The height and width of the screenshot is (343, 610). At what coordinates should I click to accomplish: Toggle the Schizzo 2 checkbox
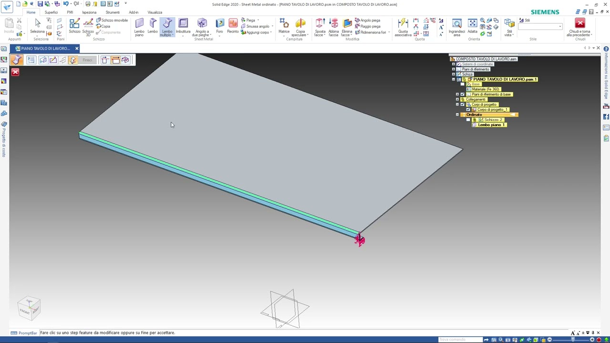coord(468,120)
